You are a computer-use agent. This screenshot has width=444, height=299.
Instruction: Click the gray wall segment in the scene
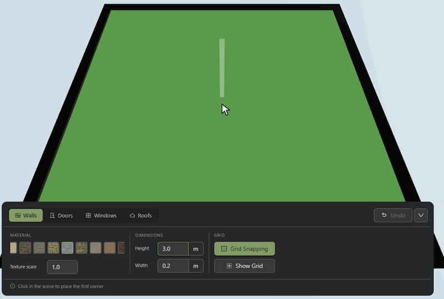click(222, 68)
